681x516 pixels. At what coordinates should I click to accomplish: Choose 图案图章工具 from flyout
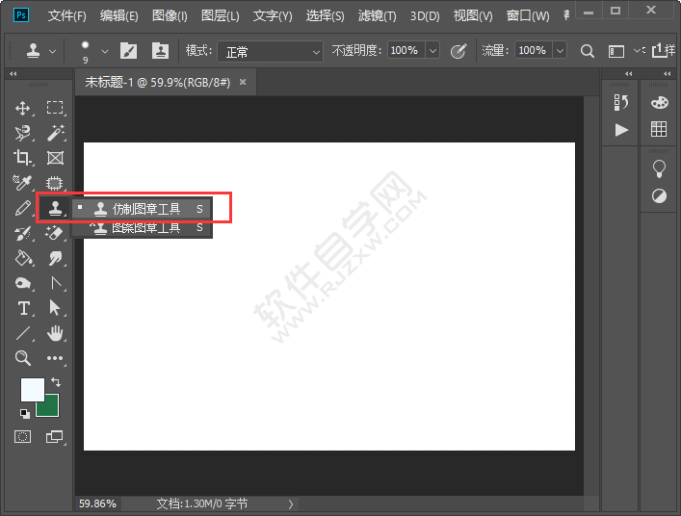[x=142, y=227]
